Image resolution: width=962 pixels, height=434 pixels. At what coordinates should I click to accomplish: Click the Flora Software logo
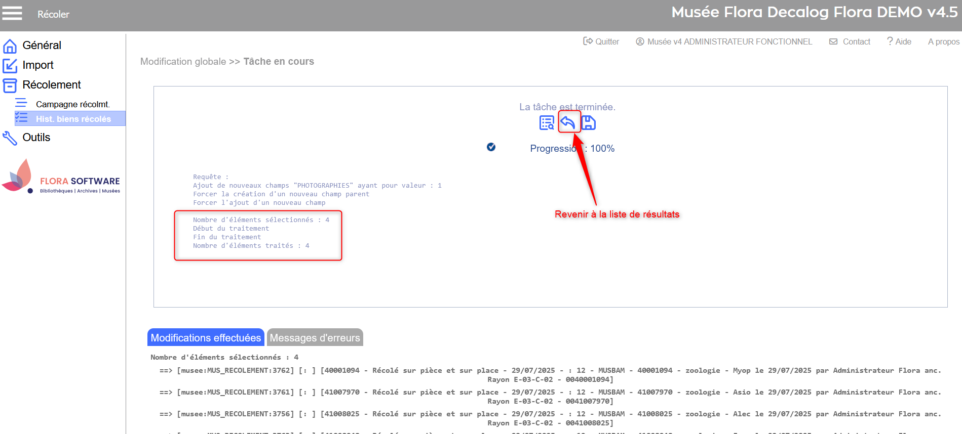(x=61, y=177)
